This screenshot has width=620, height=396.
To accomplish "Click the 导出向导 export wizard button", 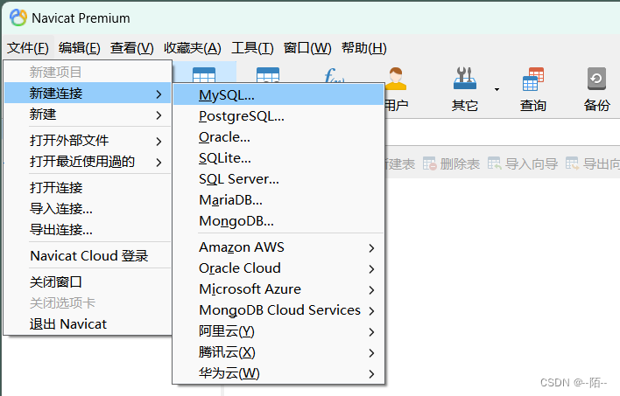I will pyautogui.click(x=593, y=163).
